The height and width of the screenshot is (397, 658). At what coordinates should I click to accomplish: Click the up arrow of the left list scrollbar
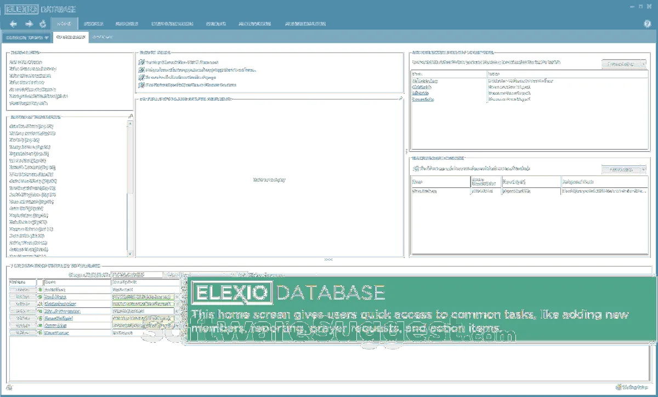130,124
